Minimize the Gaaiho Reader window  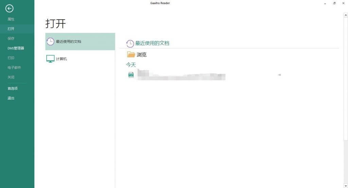point(325,3)
